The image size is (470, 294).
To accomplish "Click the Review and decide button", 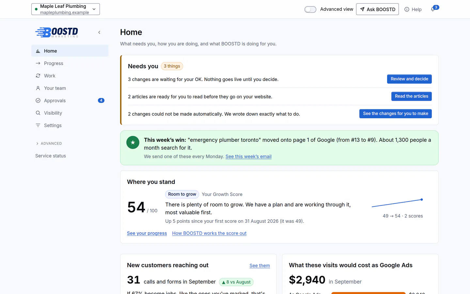I will coord(409,79).
